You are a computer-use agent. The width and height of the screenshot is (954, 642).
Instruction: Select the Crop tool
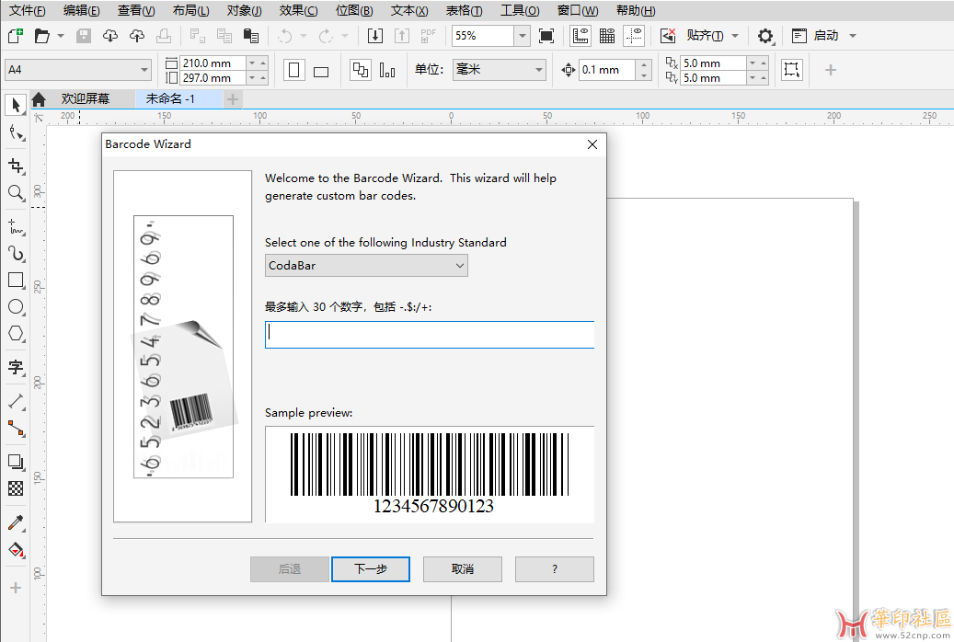[16, 166]
